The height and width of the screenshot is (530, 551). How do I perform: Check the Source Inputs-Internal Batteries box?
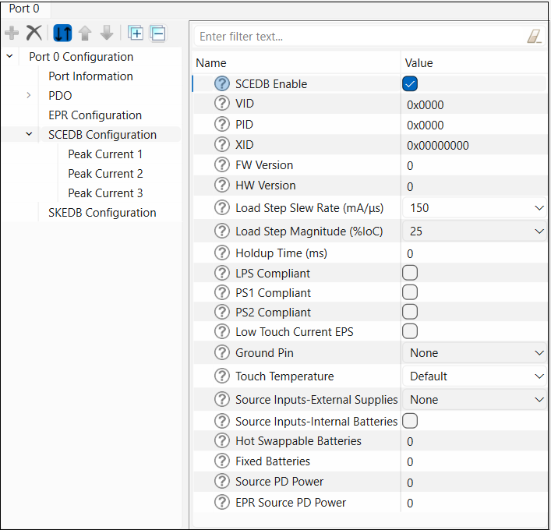tap(410, 421)
